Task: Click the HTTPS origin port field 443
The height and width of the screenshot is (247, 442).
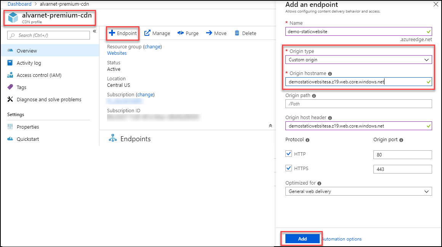Action: tap(402, 169)
